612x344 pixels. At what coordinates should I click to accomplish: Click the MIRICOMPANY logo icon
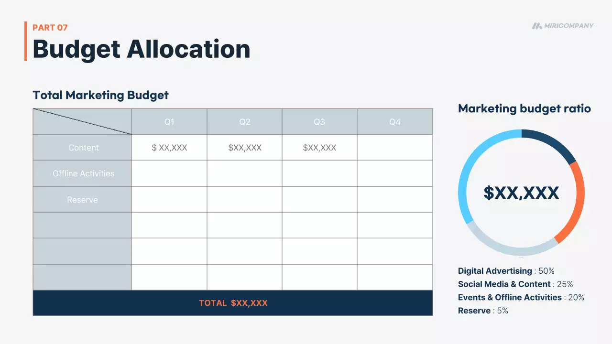click(537, 26)
